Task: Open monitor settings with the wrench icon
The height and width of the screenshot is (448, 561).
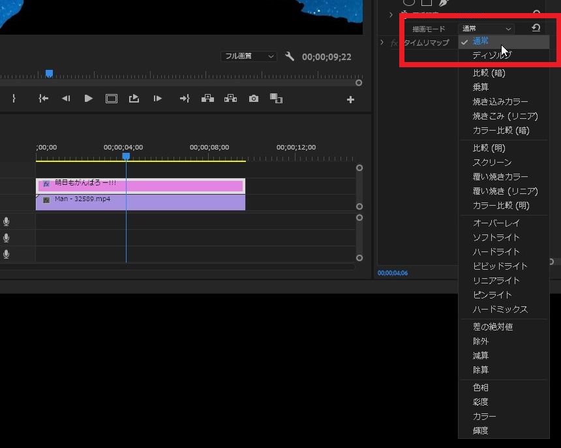Action: 290,57
